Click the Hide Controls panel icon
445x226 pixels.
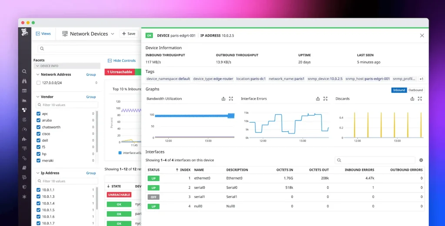click(x=110, y=60)
